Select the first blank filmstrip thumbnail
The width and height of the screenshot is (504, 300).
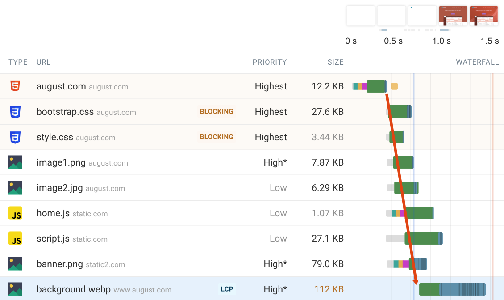point(361,16)
